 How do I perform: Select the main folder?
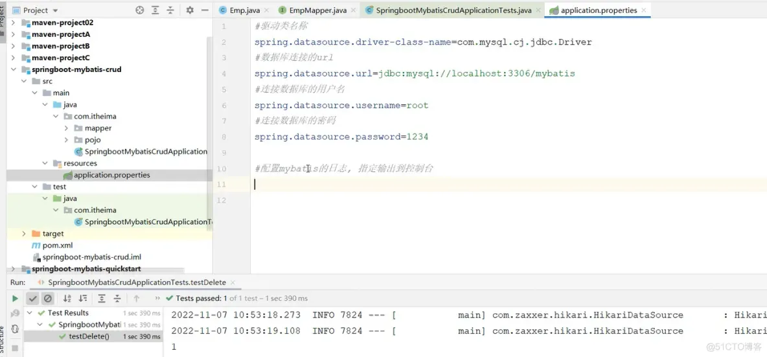point(56,93)
